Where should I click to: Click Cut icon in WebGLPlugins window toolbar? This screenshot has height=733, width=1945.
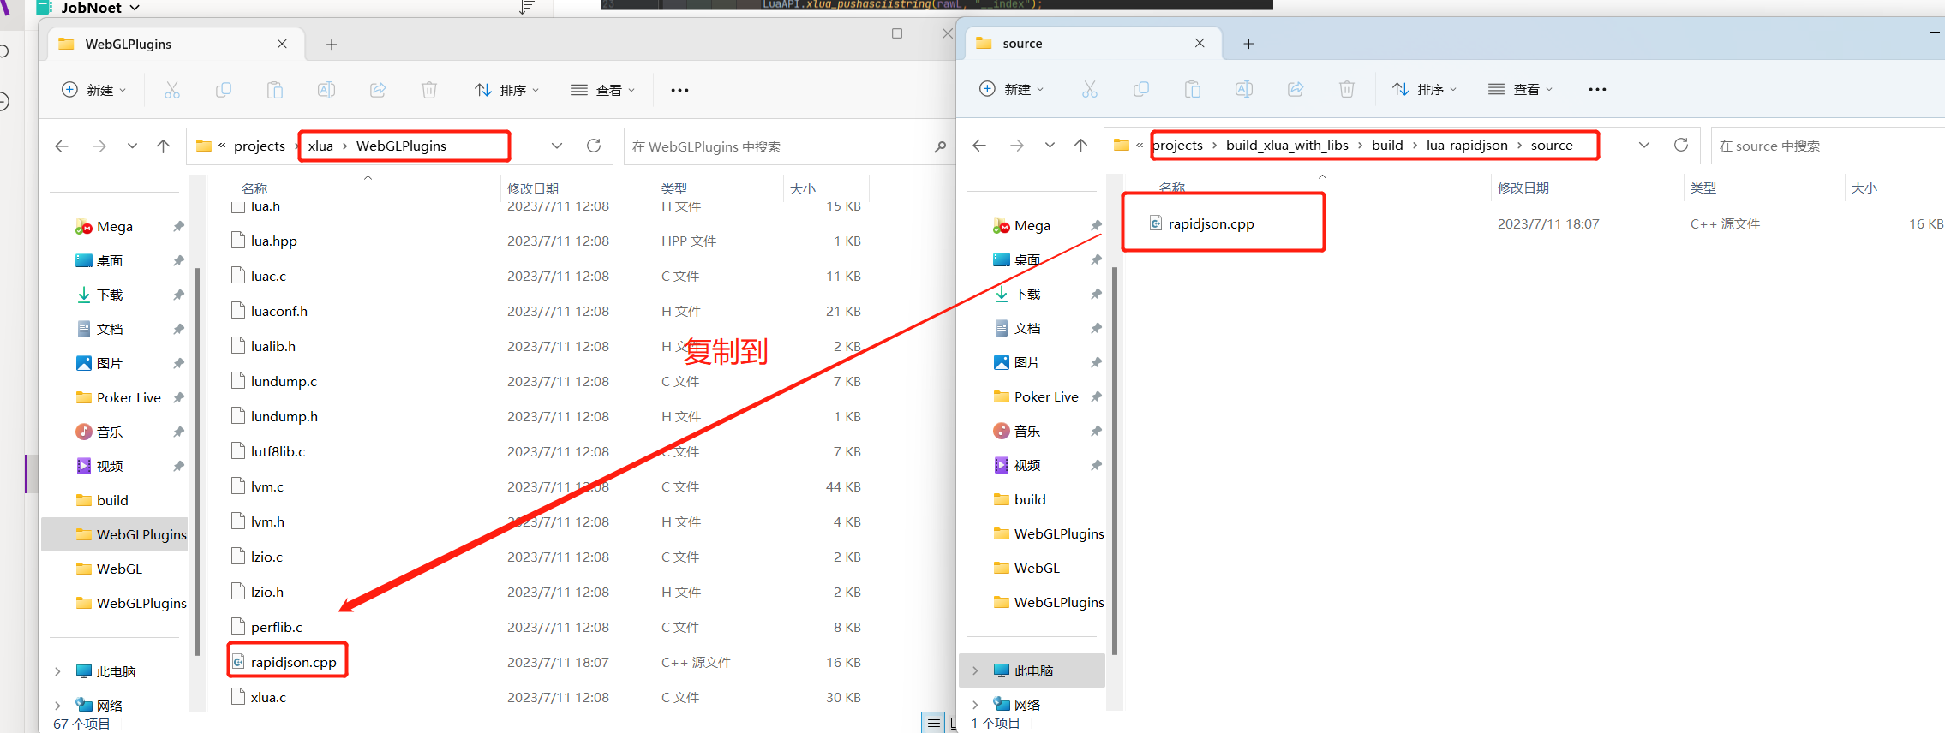[172, 90]
